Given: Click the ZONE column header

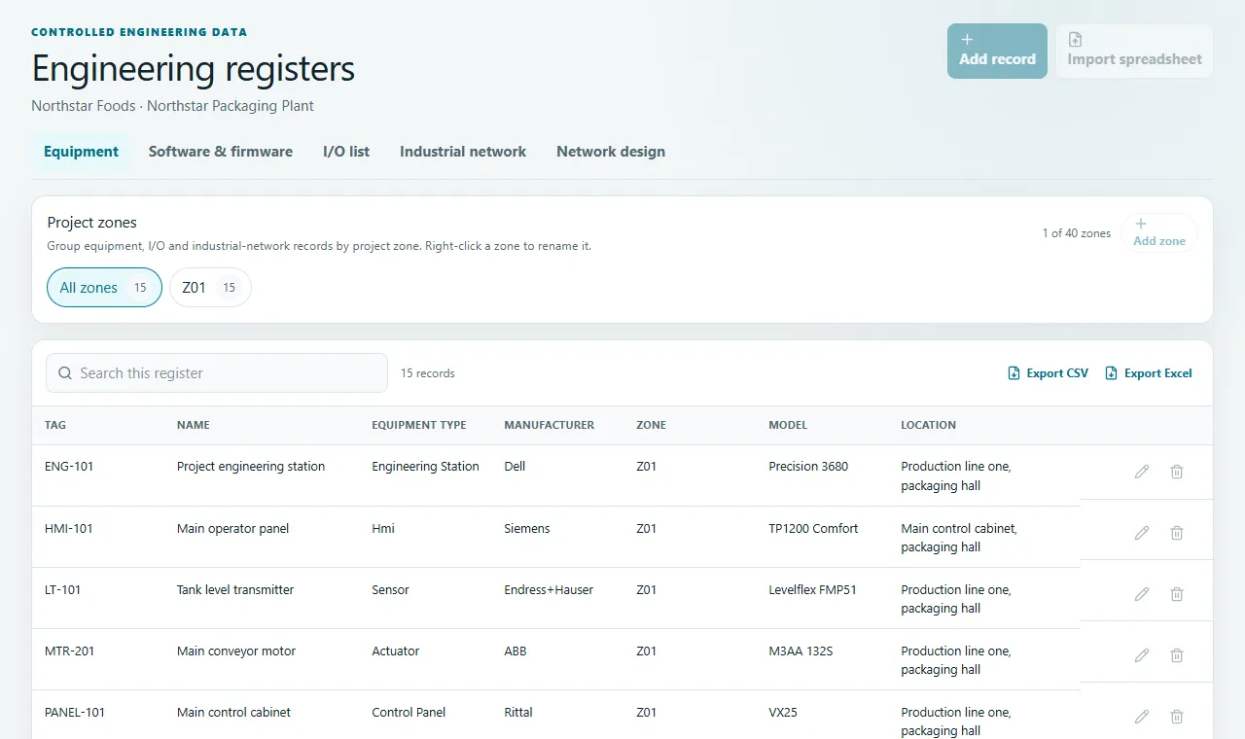Looking at the screenshot, I should [652, 425].
